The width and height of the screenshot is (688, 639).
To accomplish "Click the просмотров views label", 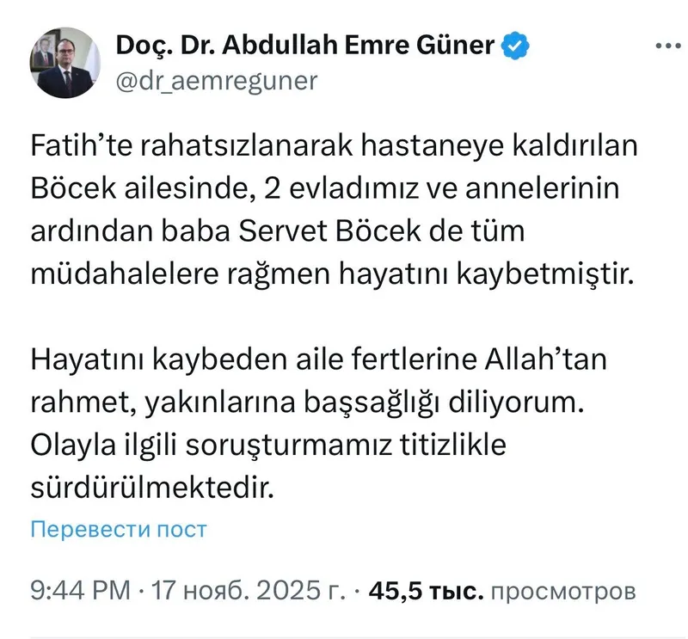I will pos(563,592).
